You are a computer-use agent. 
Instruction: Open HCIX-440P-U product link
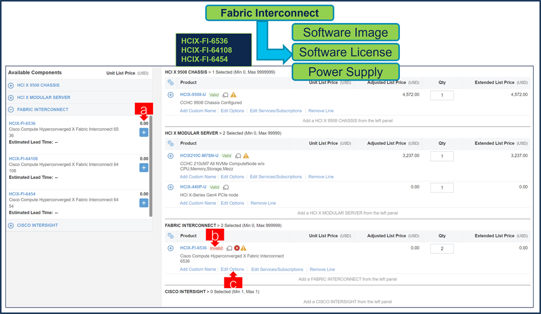click(x=193, y=187)
